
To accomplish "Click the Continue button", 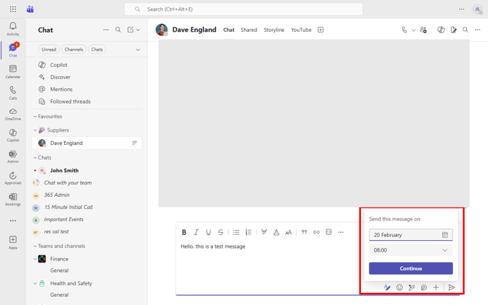I will [410, 268].
